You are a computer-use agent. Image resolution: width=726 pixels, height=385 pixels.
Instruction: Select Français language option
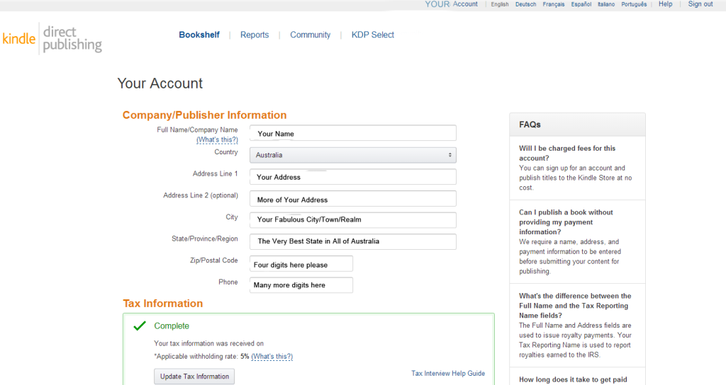pos(554,4)
